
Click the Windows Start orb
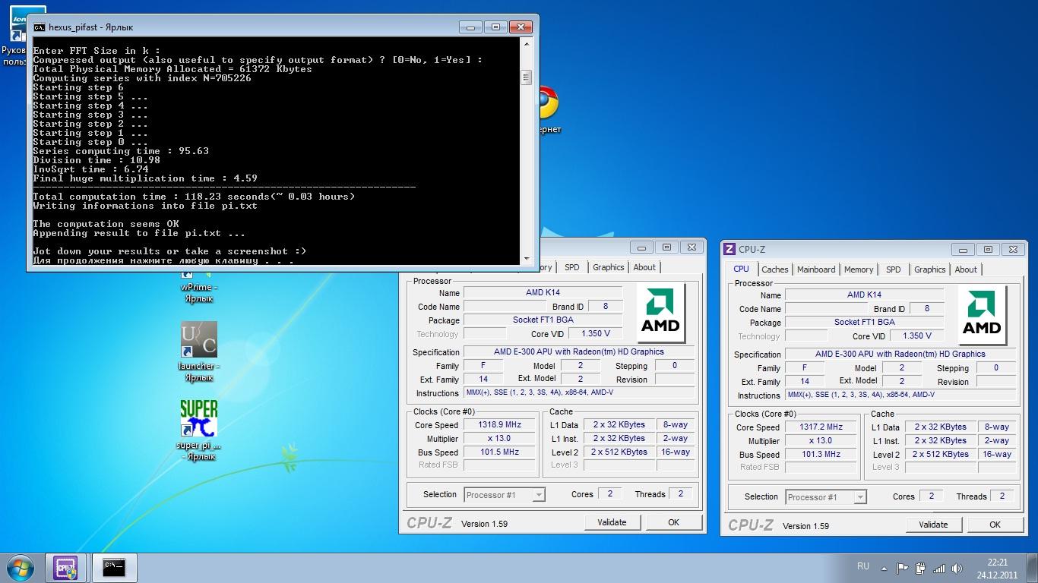[19, 567]
